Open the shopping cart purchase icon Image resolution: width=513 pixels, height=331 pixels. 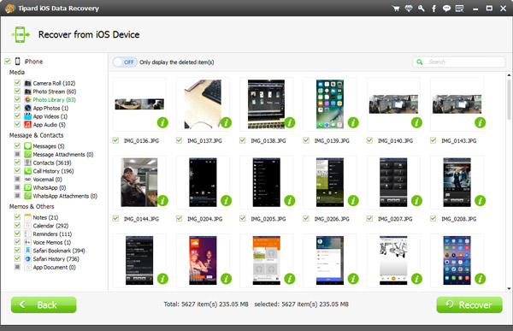point(396,9)
